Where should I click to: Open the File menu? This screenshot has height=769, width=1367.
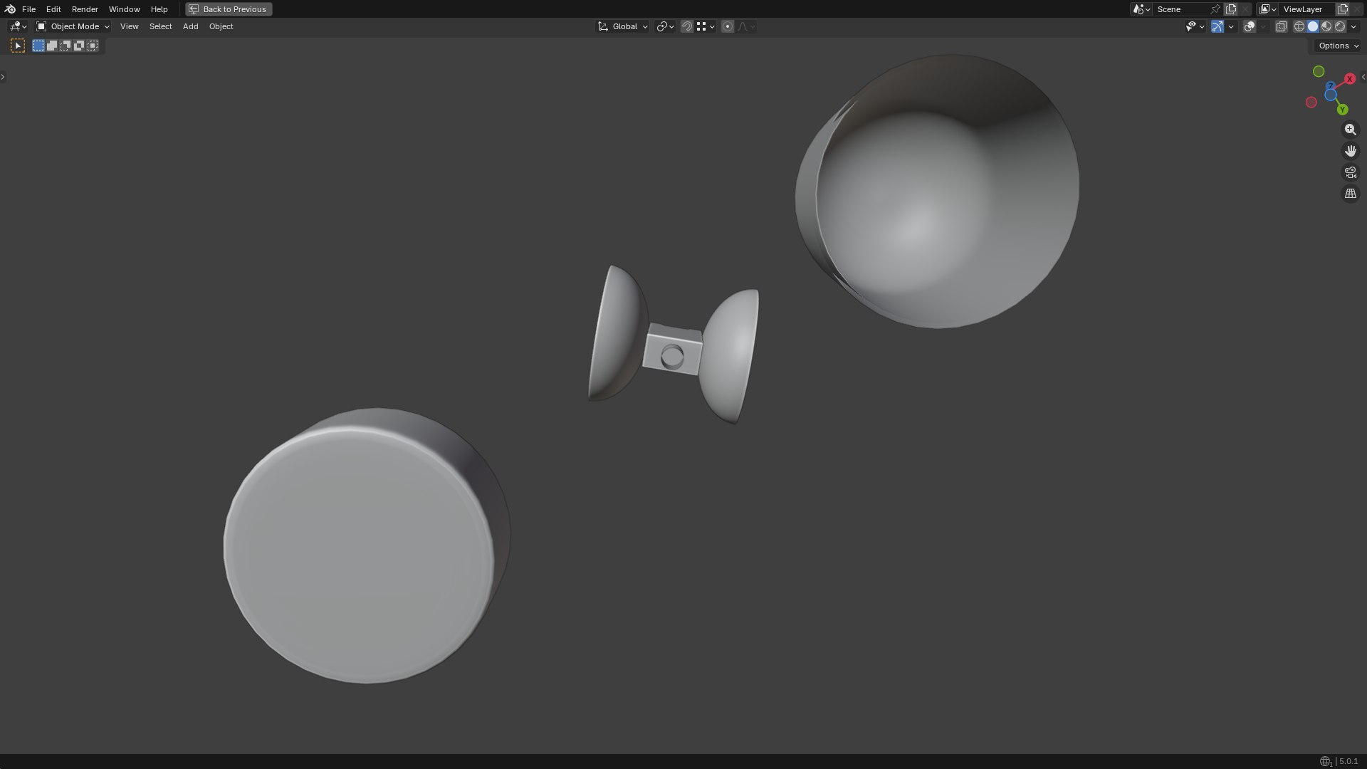click(28, 9)
